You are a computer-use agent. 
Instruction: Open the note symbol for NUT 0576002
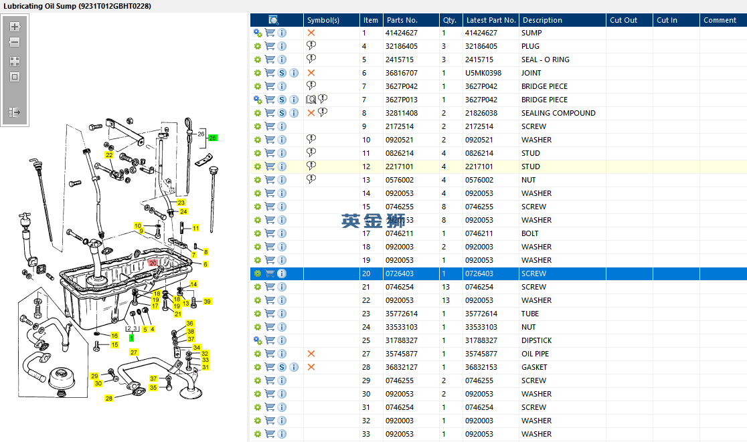coord(311,179)
